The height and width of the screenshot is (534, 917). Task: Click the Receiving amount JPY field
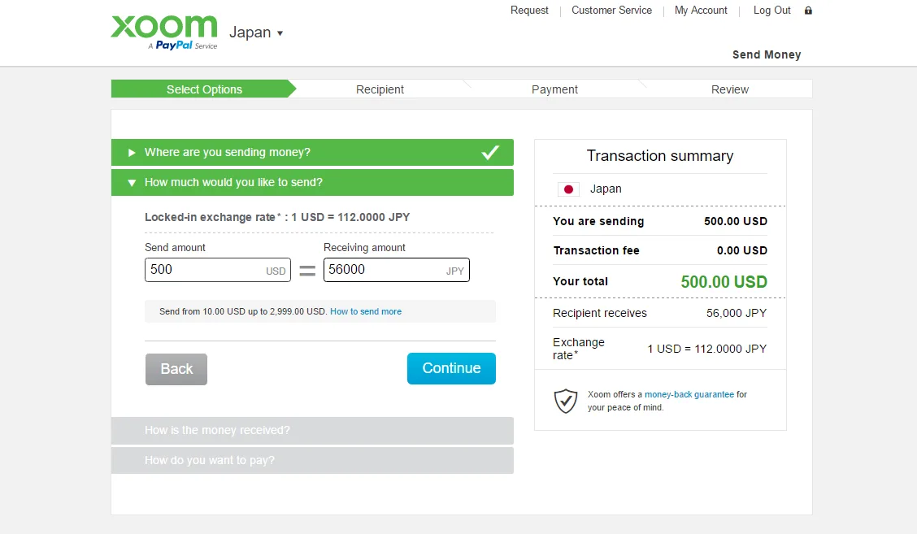(x=382, y=270)
